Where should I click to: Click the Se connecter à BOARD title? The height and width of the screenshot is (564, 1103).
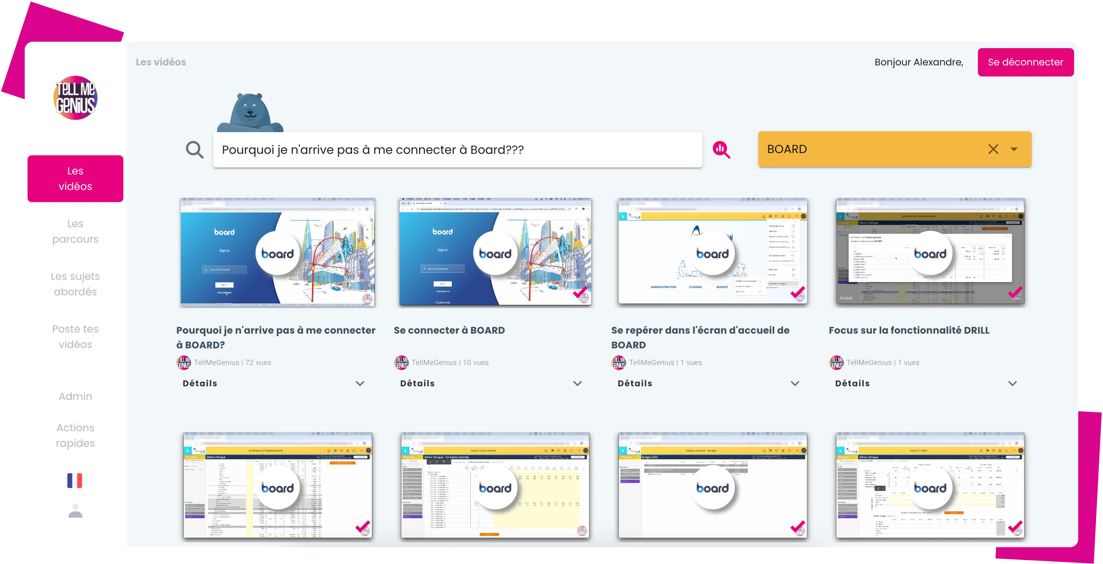pos(449,330)
